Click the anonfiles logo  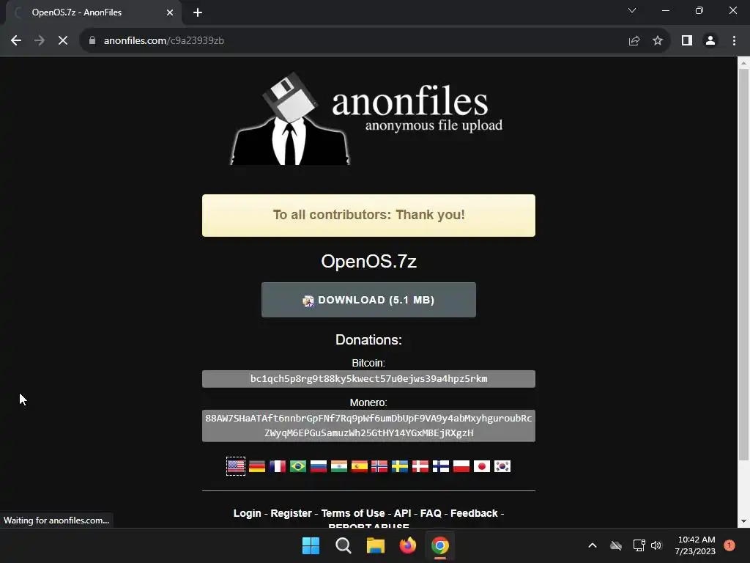tap(368, 119)
